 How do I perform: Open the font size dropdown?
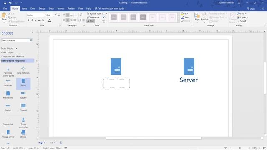(x=53, y=15)
